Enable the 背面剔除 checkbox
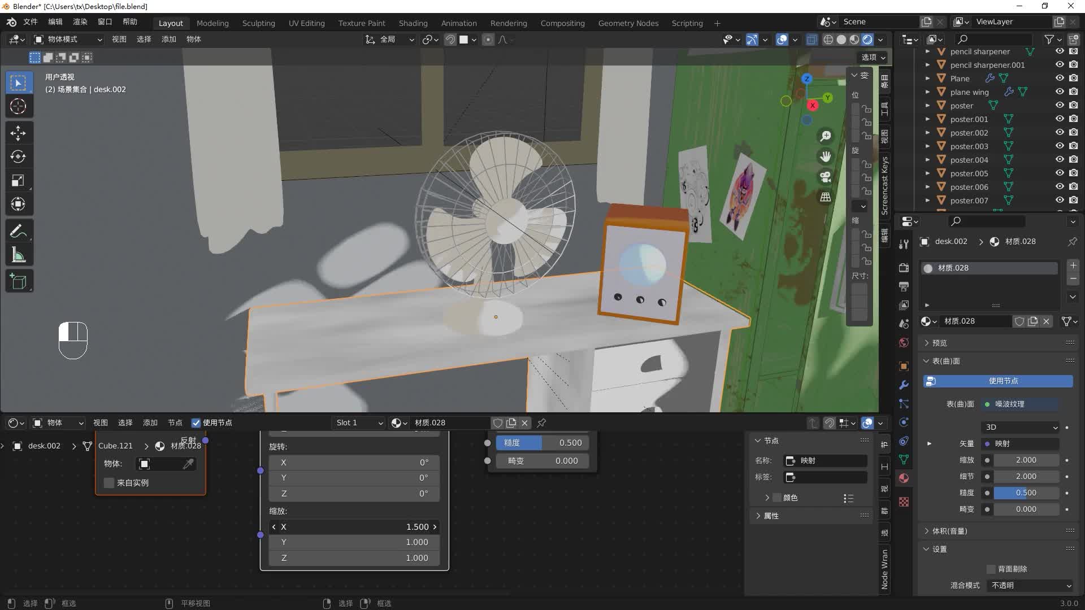 click(991, 569)
